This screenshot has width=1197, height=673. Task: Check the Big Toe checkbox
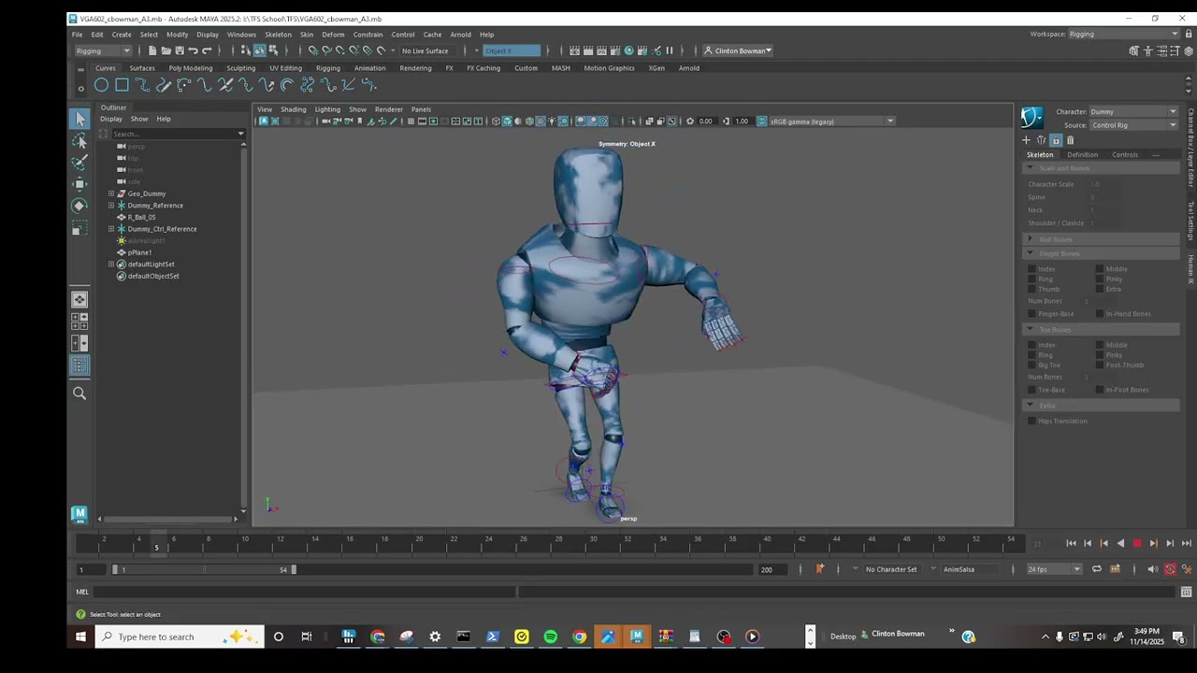1032,365
